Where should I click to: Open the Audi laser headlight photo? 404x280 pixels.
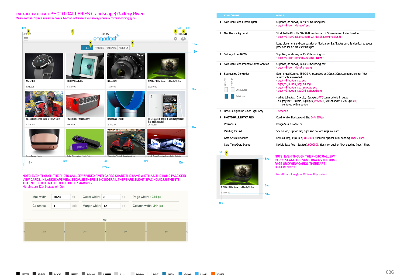[166, 142]
